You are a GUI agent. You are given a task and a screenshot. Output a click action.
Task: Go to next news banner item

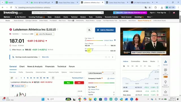[113, 57]
